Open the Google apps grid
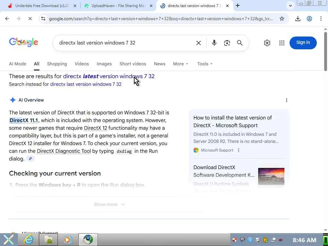This screenshot has width=328, height=246. click(x=282, y=43)
